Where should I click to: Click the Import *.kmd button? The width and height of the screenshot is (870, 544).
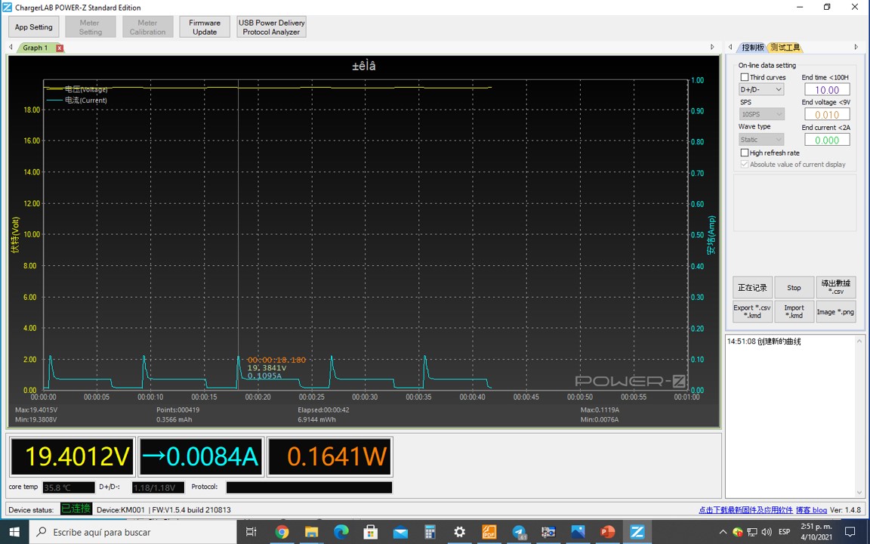point(794,311)
